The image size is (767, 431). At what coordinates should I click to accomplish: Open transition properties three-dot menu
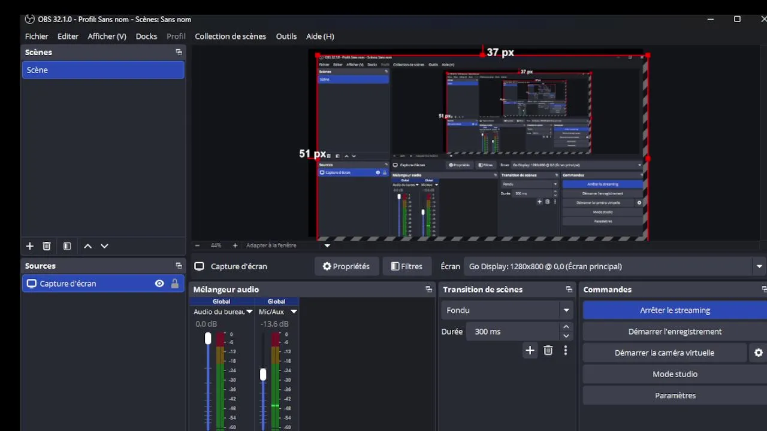(x=565, y=351)
